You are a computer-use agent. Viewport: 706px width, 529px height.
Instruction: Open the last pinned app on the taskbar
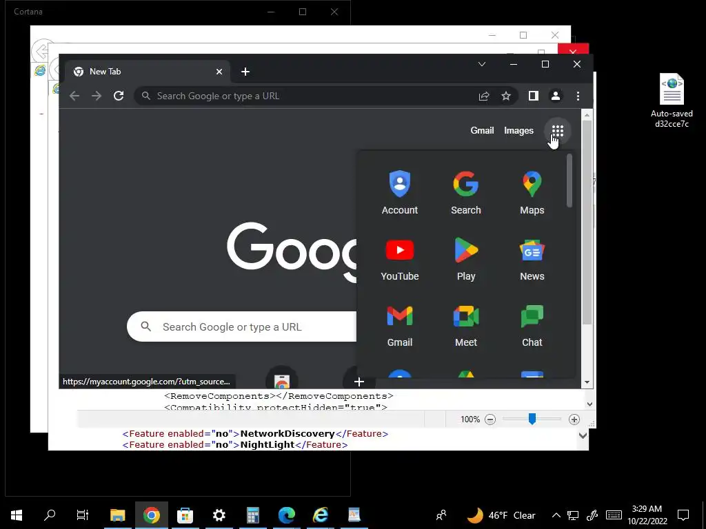point(354,515)
